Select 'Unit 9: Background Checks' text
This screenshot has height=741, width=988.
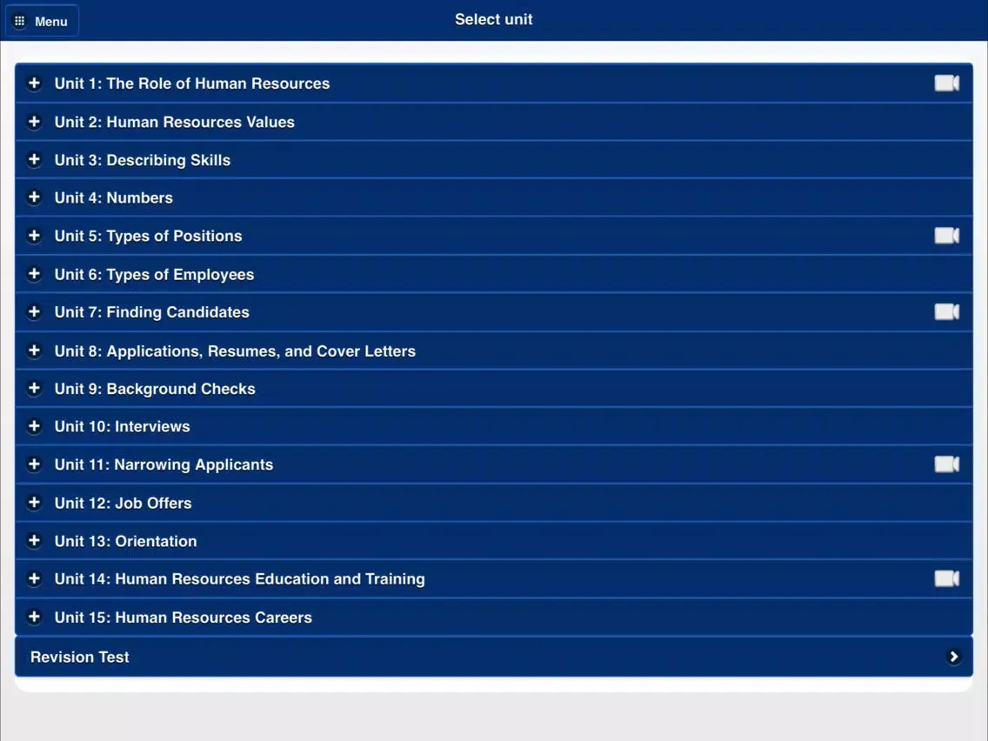point(155,389)
